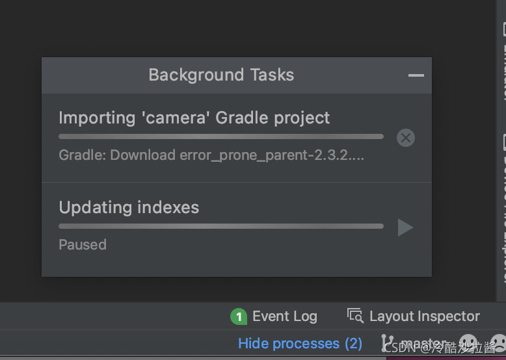Click the Hide processes (2) link
Screen dimensions: 506x360
[300, 343]
